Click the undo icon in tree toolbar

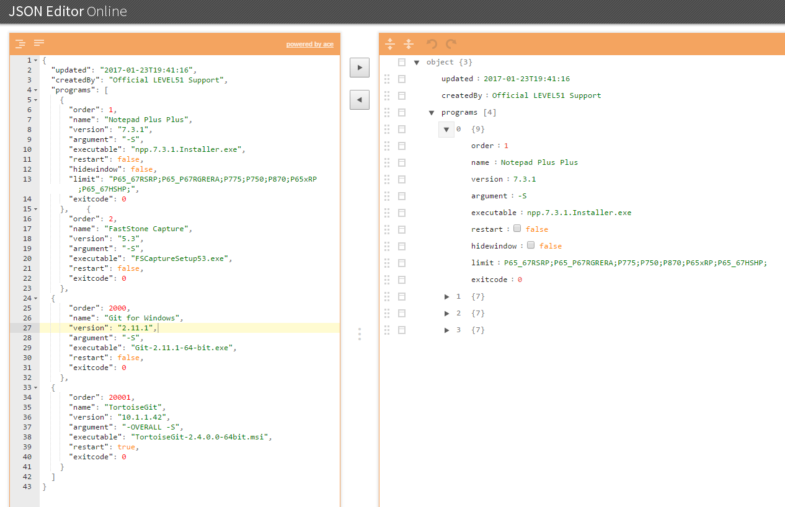click(432, 44)
